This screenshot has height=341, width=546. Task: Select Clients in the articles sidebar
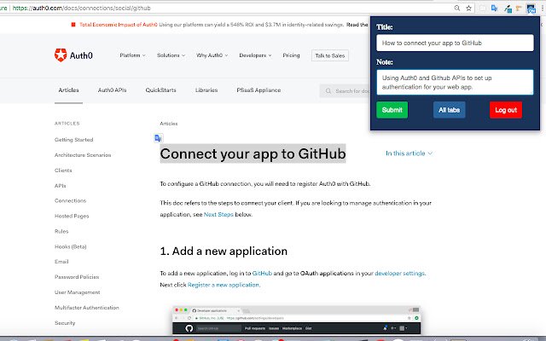coord(63,170)
